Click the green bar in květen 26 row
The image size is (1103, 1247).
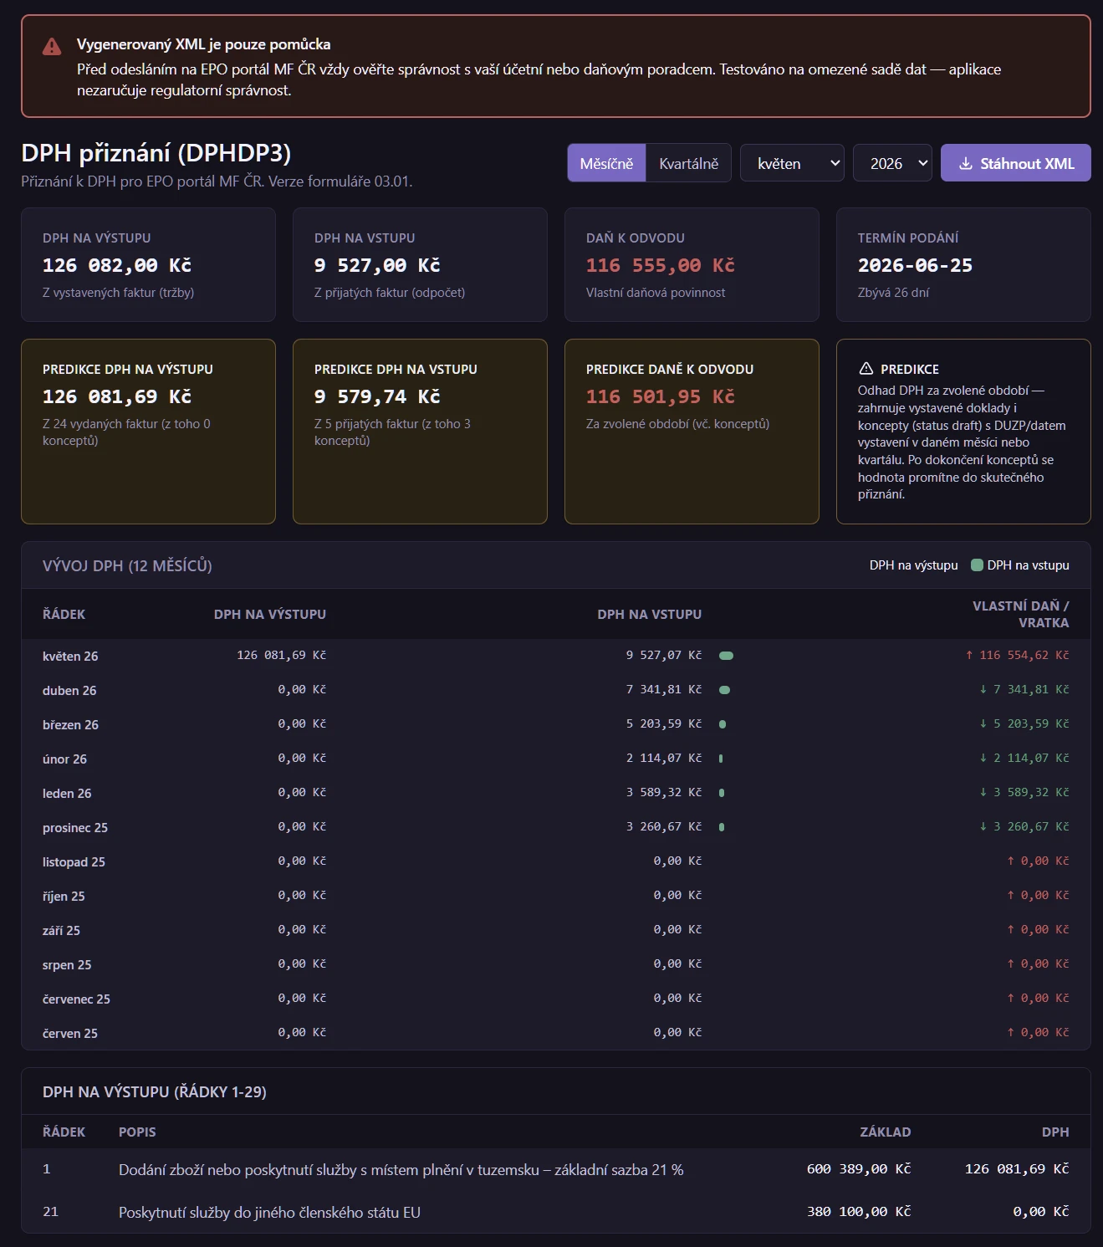coord(727,656)
